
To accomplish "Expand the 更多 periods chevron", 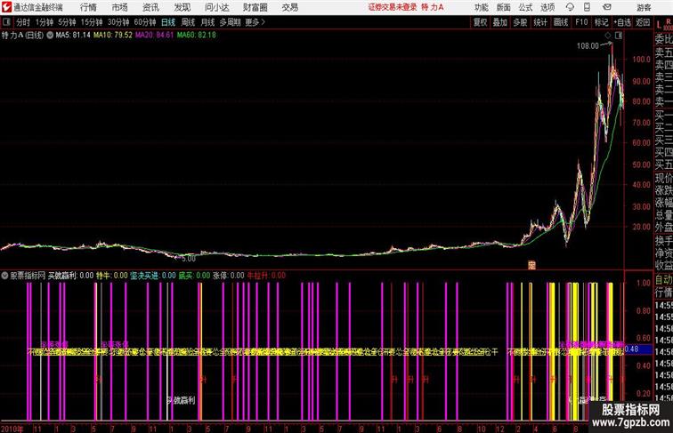I will pos(255,22).
